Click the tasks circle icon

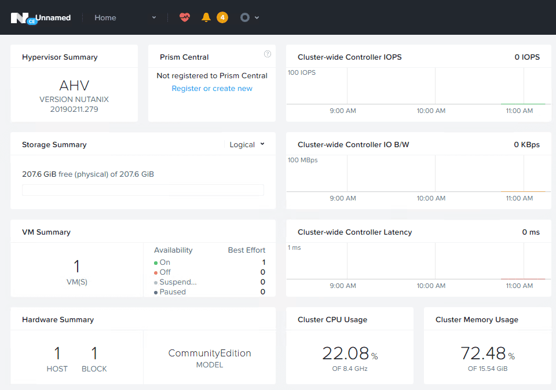click(245, 17)
